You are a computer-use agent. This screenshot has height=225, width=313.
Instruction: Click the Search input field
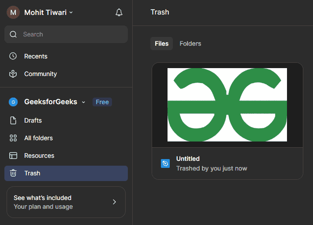pyautogui.click(x=66, y=34)
